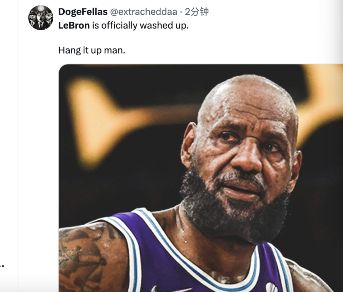Click the dot separator before timestamp
The width and height of the screenshot is (343, 292).
(x=181, y=12)
